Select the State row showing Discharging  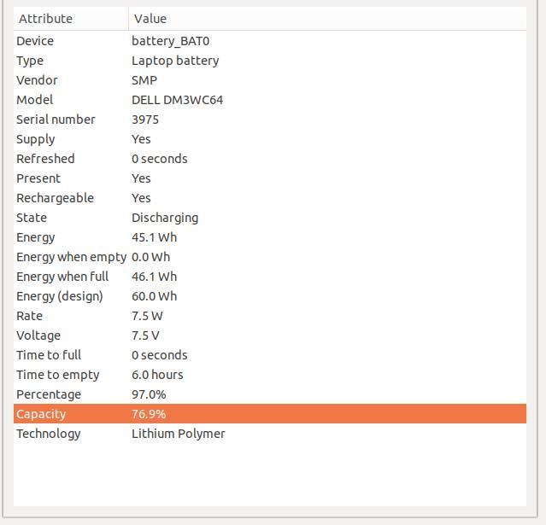(x=270, y=218)
